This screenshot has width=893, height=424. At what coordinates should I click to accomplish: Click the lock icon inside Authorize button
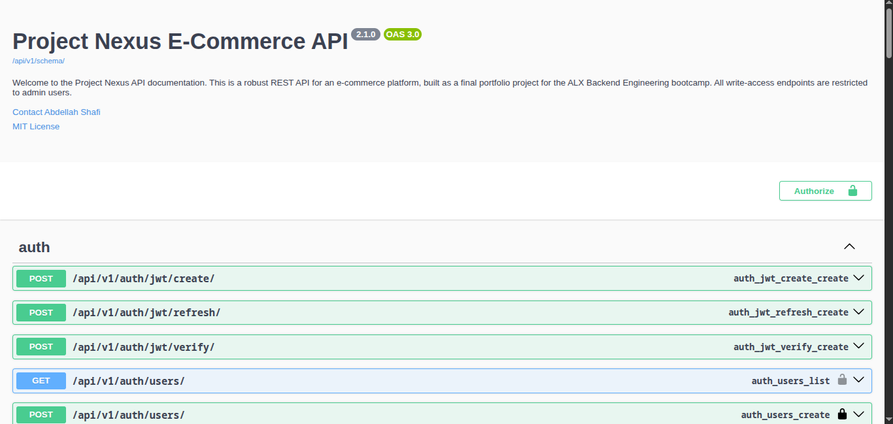tap(852, 191)
